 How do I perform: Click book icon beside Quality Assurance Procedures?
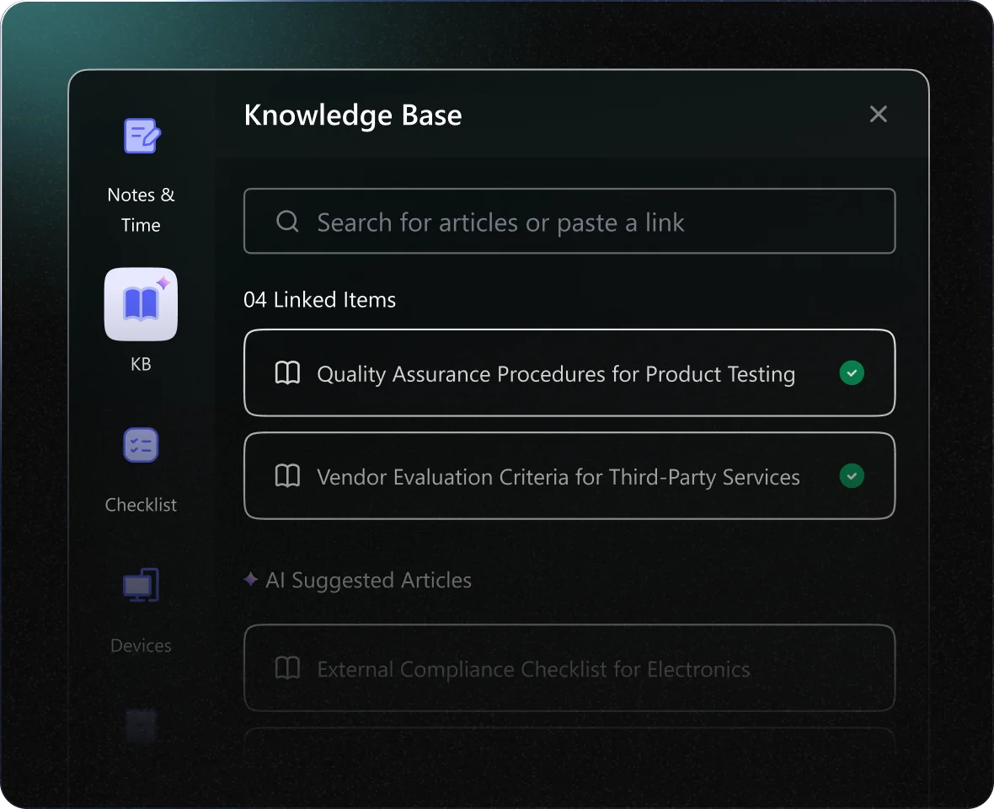click(x=287, y=373)
